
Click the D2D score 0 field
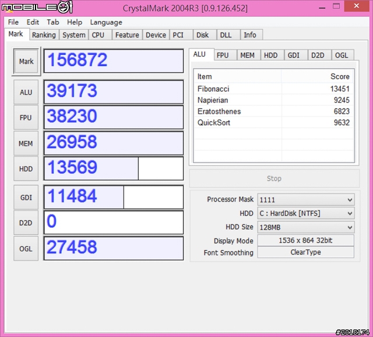point(114,223)
